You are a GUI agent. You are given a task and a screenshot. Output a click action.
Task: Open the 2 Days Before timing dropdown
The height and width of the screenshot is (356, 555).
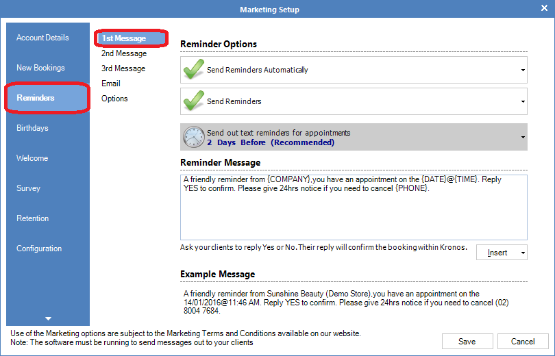point(523,137)
